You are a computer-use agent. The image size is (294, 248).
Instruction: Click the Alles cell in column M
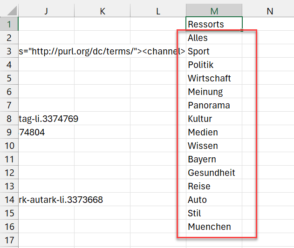[x=214, y=38]
